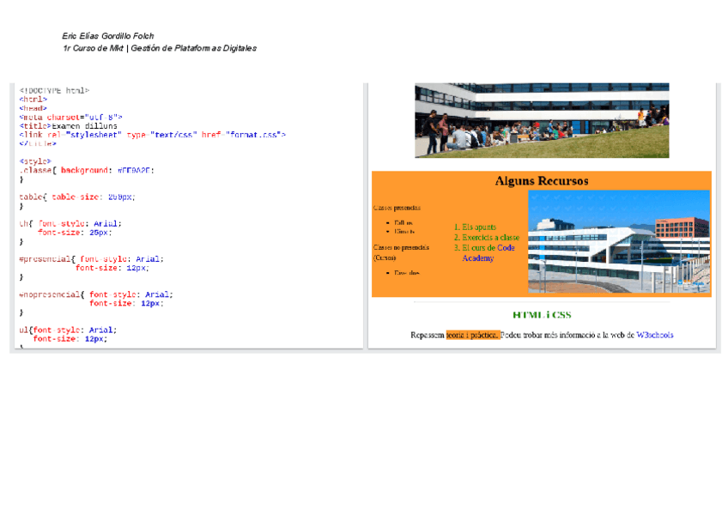Screen dimensions: 728x515
Task: Place cursor on the DOCTYPE html line
Action: (54, 90)
